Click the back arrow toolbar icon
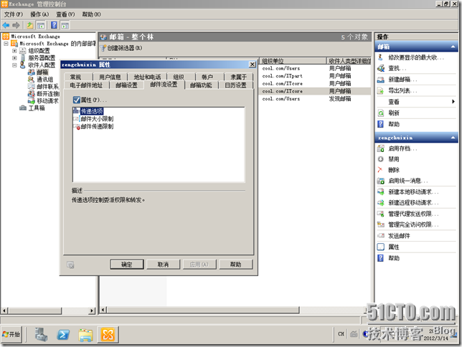Image resolution: width=462 pixels, height=347 pixels. [x=6, y=25]
